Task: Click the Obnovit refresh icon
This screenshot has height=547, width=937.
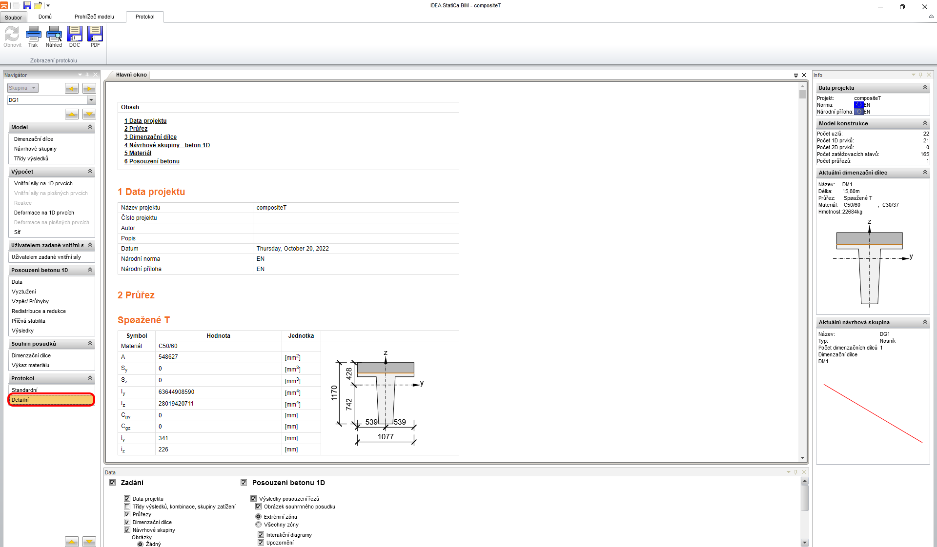Action: pos(12,35)
